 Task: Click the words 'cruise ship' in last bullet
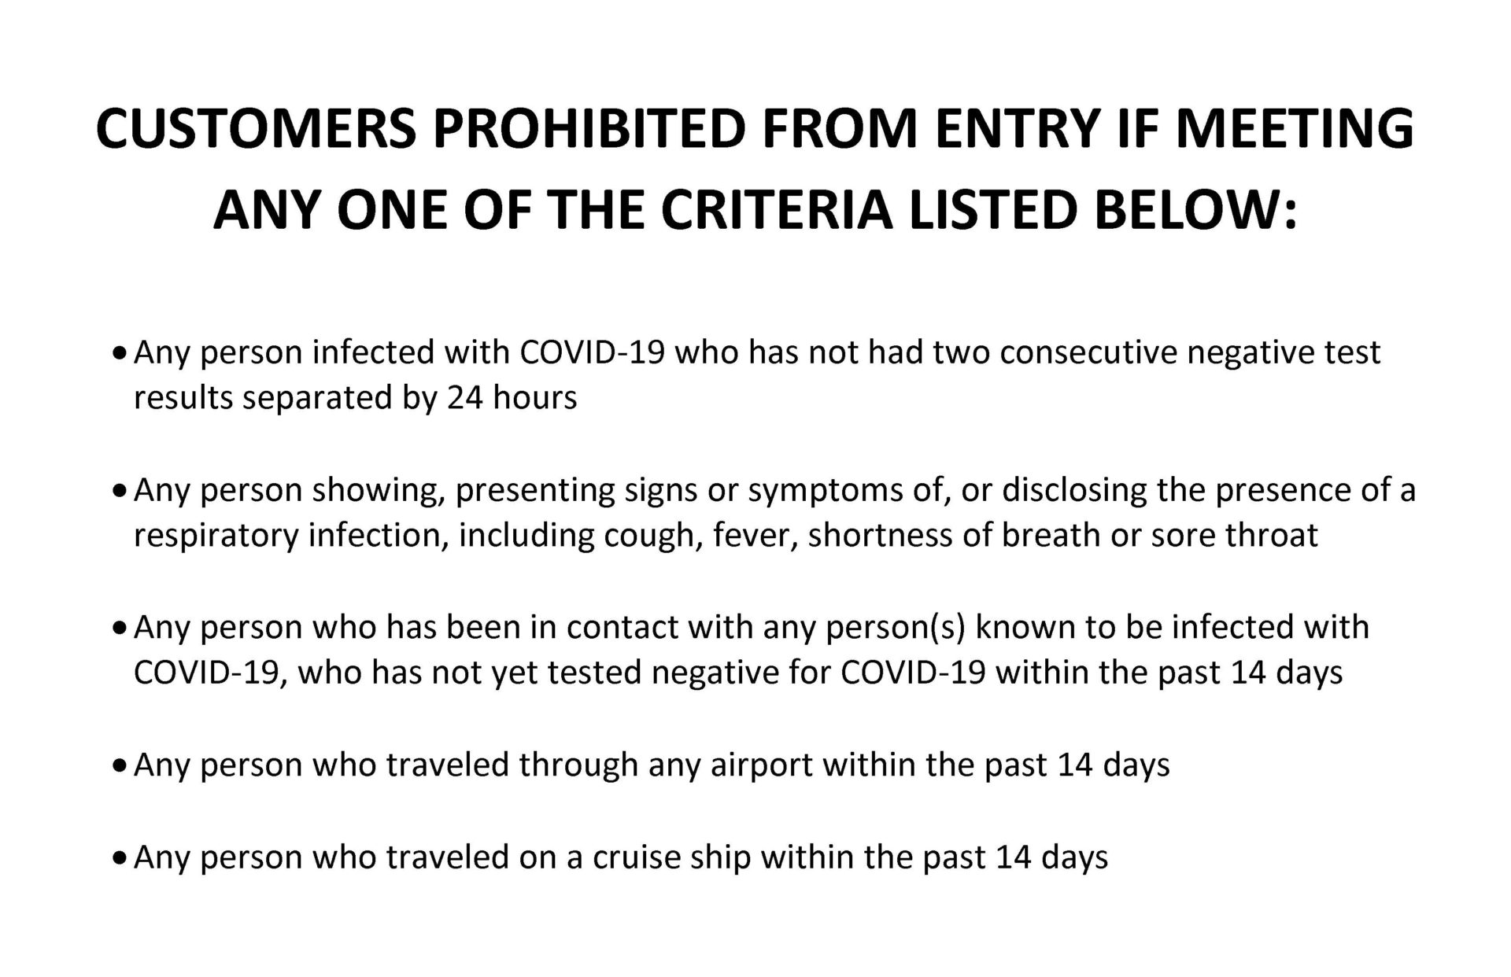[672, 857]
